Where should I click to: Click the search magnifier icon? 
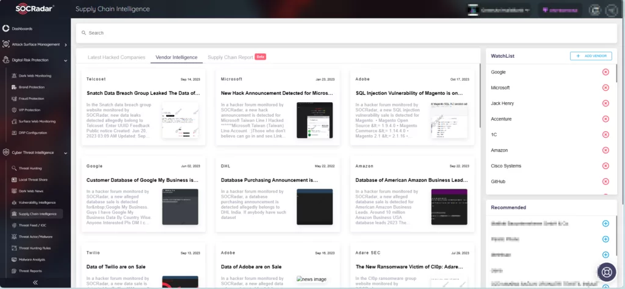[84, 33]
